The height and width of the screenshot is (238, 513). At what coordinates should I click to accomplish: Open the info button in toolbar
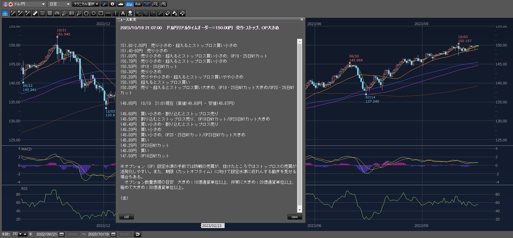(112, 4)
